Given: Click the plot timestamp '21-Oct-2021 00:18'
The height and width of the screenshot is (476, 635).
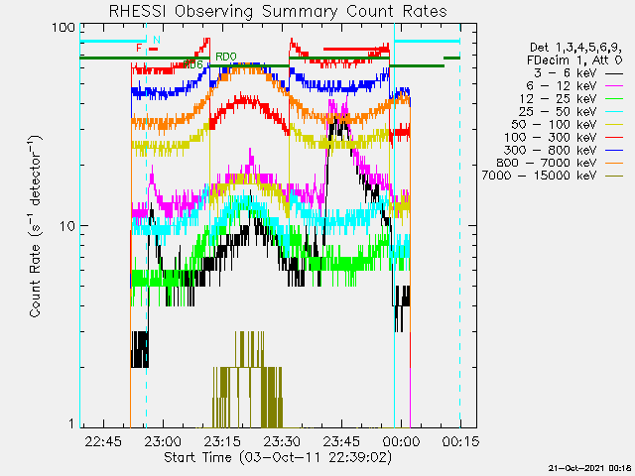Looking at the screenshot, I should pos(591,468).
